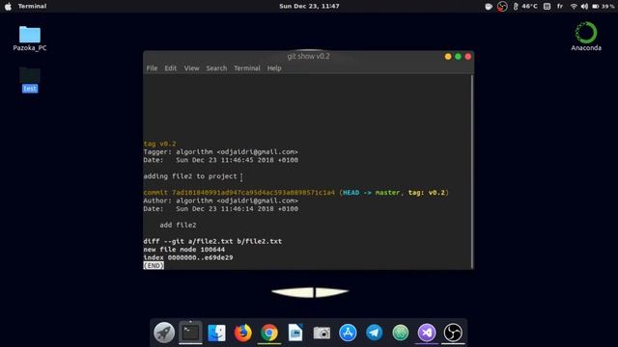The height and width of the screenshot is (347, 618).
Task: Open the Launchpad rocket icon in dock
Action: point(164,333)
